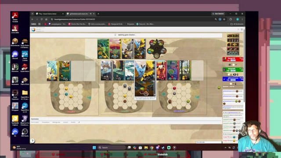Launch the EA app from the desktop
The width and height of the screenshot is (281, 158).
pyautogui.click(x=15, y=132)
